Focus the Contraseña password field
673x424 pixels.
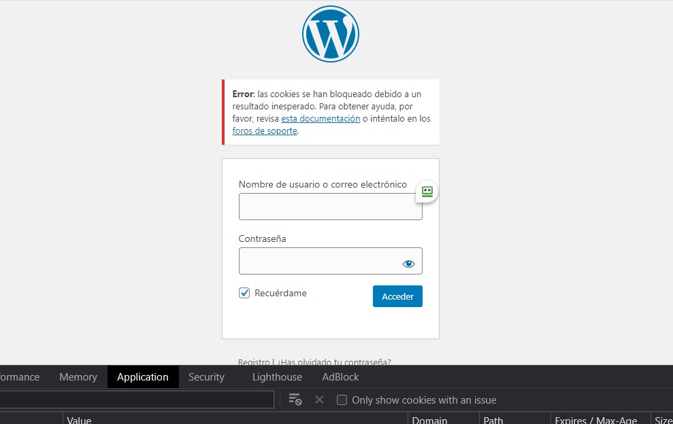point(331,261)
